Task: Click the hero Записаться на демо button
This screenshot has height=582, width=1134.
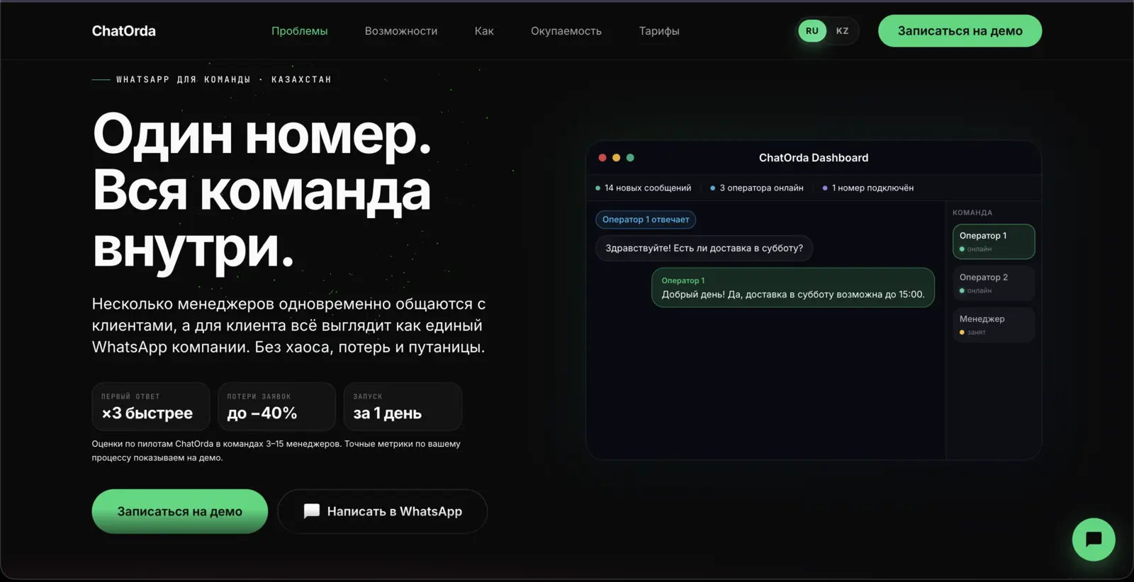Action: click(180, 511)
